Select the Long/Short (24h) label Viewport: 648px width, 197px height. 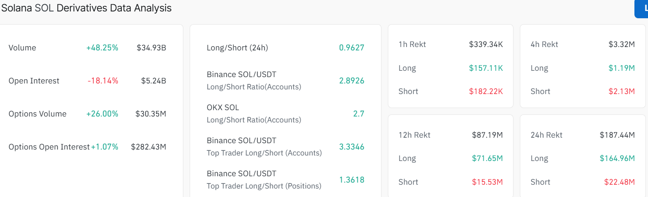(237, 48)
